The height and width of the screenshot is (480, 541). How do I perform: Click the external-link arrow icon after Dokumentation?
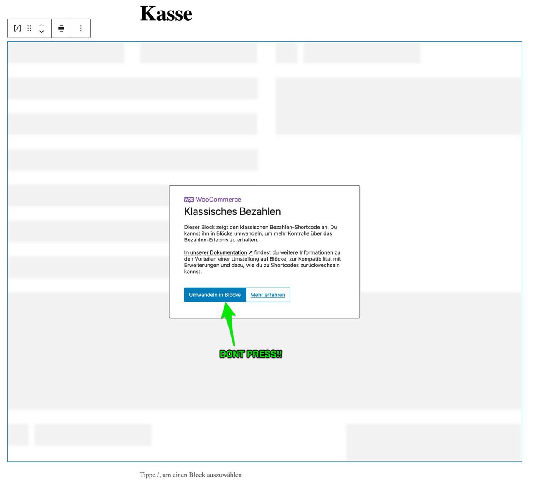[x=251, y=253]
